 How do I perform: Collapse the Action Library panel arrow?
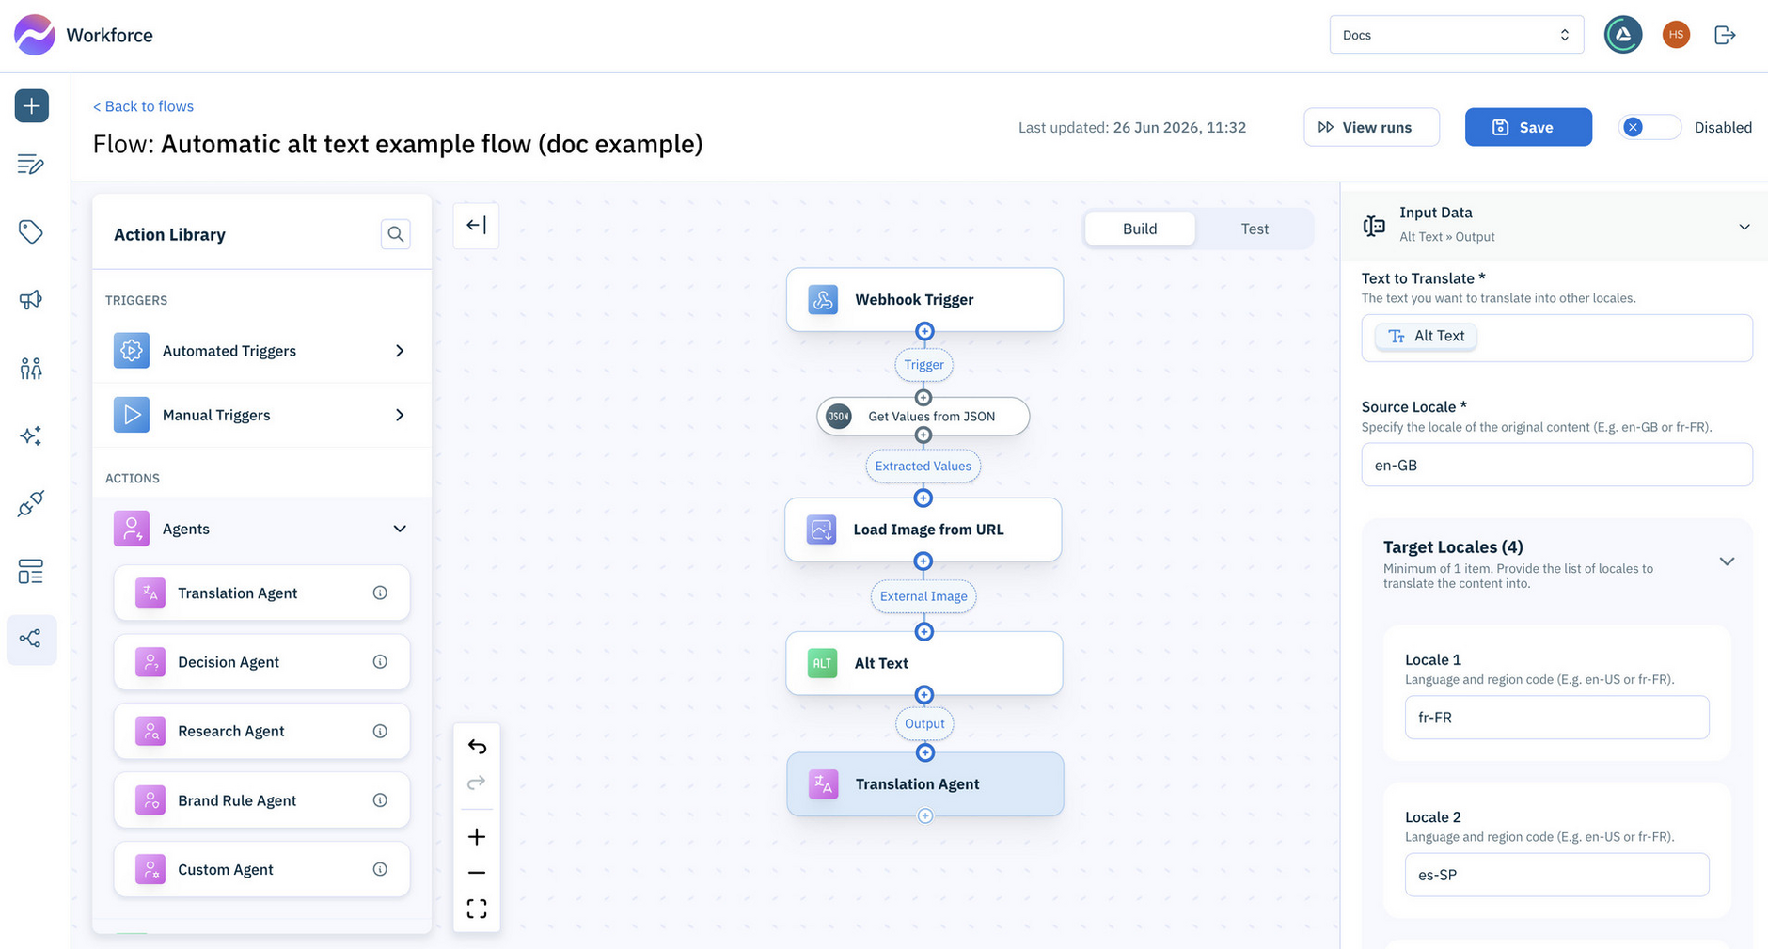[x=476, y=225]
